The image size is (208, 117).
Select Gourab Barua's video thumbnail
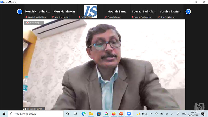coord(117,12)
